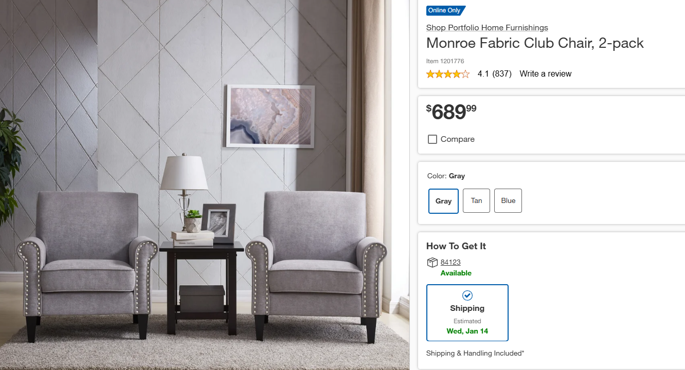The height and width of the screenshot is (370, 685).
Task: Choose the Tan color option
Action: point(476,200)
